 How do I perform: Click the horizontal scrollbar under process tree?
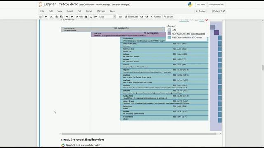coord(139,134)
